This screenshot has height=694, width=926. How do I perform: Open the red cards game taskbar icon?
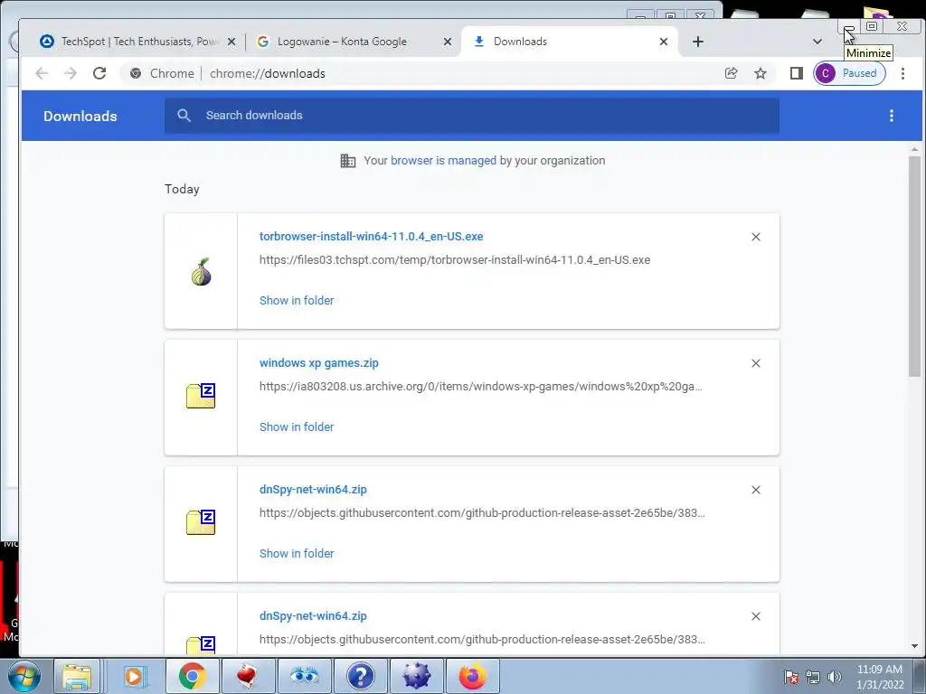(248, 676)
